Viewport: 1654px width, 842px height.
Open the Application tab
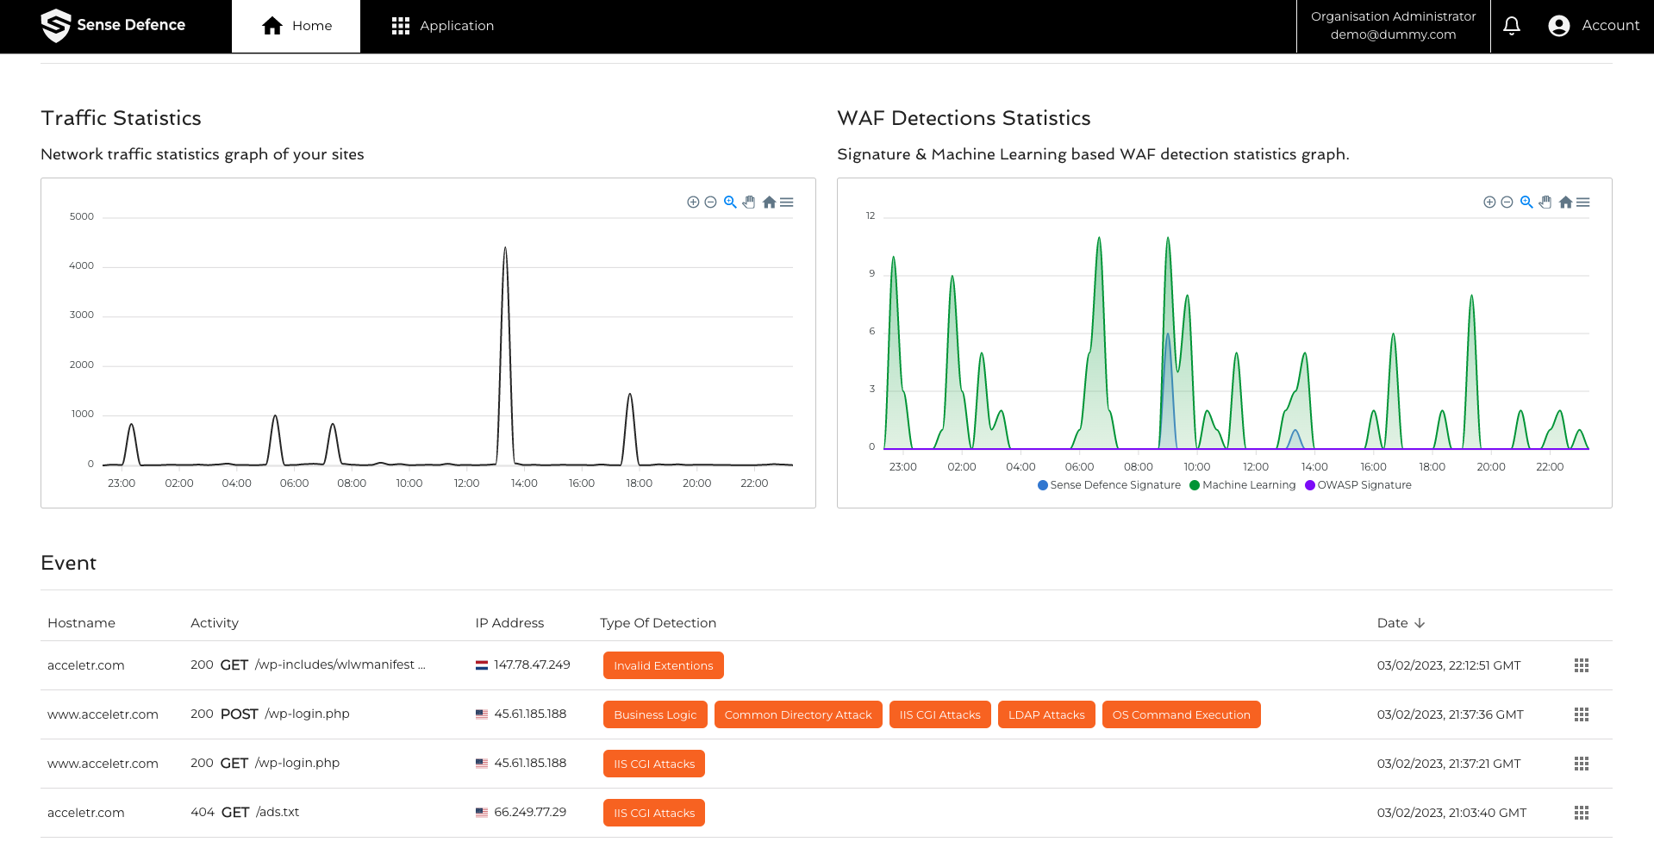point(443,26)
